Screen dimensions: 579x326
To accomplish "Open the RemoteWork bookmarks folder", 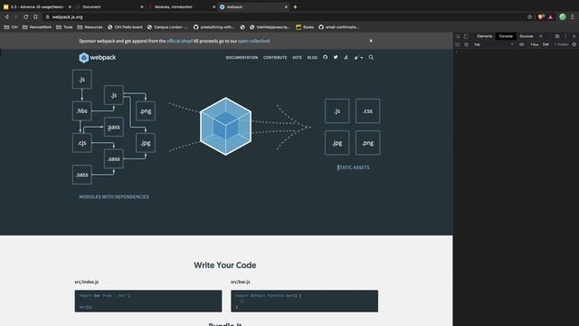I will tap(37, 27).
